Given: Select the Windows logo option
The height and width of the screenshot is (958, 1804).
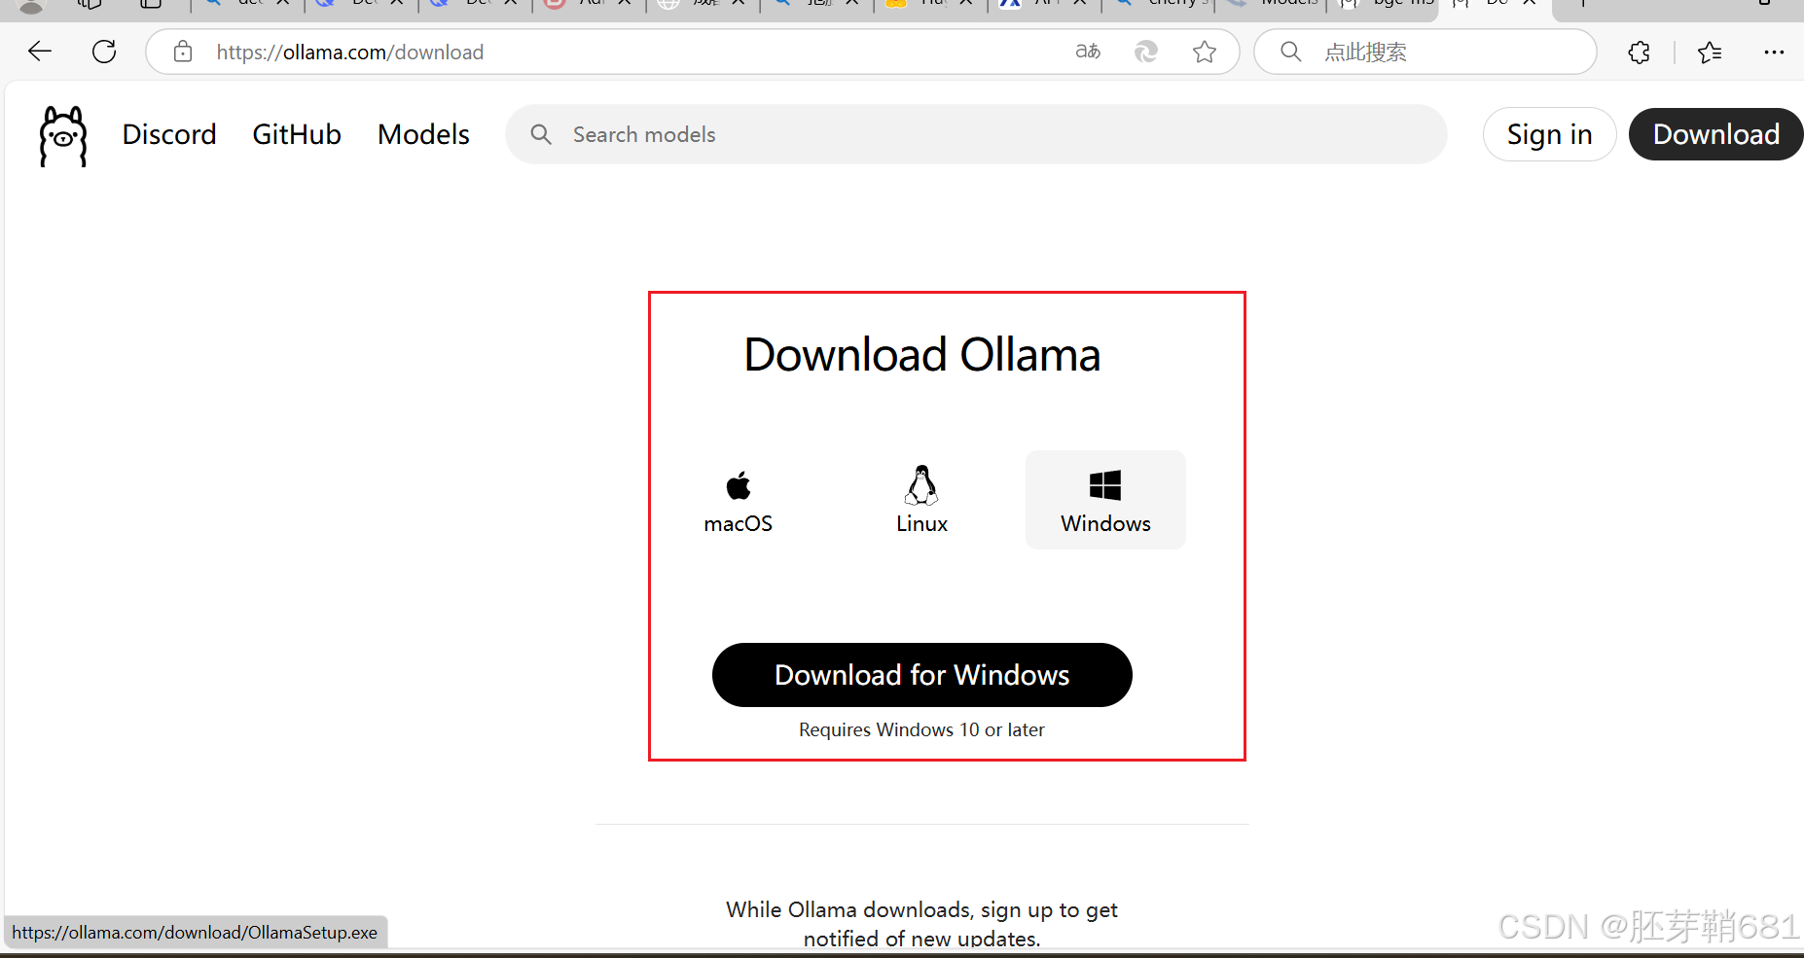Looking at the screenshot, I should click(x=1105, y=500).
